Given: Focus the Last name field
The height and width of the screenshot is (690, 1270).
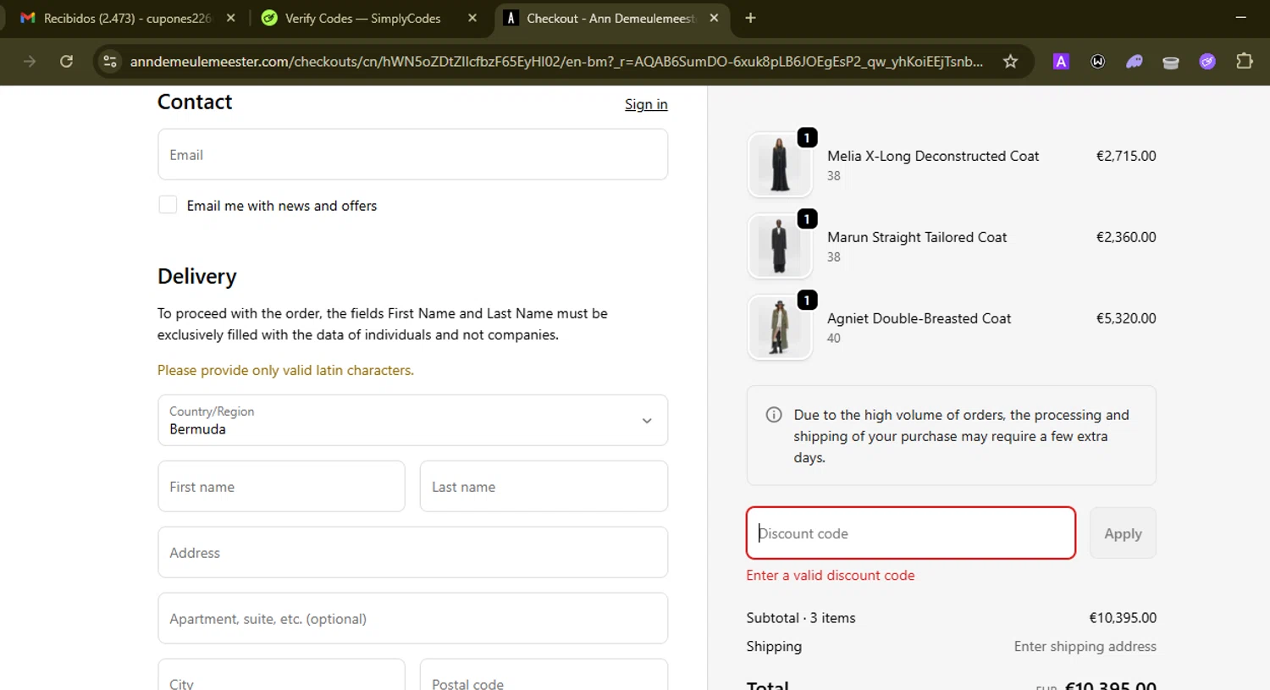Looking at the screenshot, I should point(544,486).
